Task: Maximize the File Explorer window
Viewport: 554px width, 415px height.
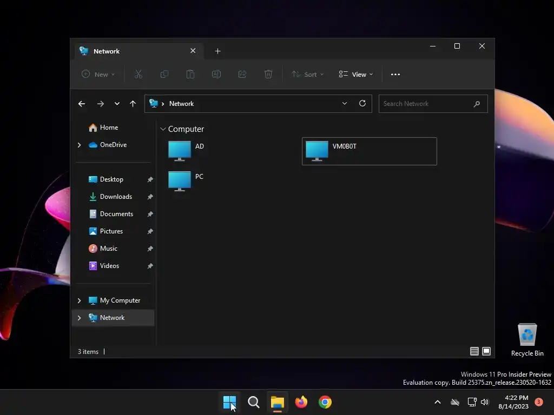Action: pyautogui.click(x=457, y=46)
